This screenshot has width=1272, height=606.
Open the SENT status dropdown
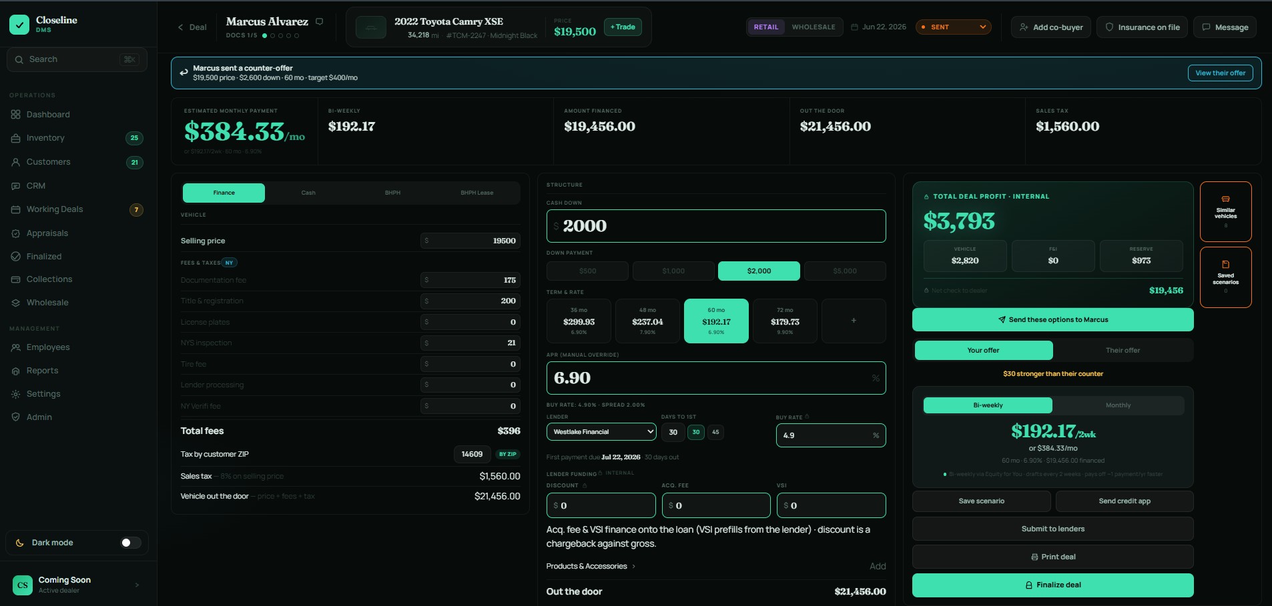point(953,27)
